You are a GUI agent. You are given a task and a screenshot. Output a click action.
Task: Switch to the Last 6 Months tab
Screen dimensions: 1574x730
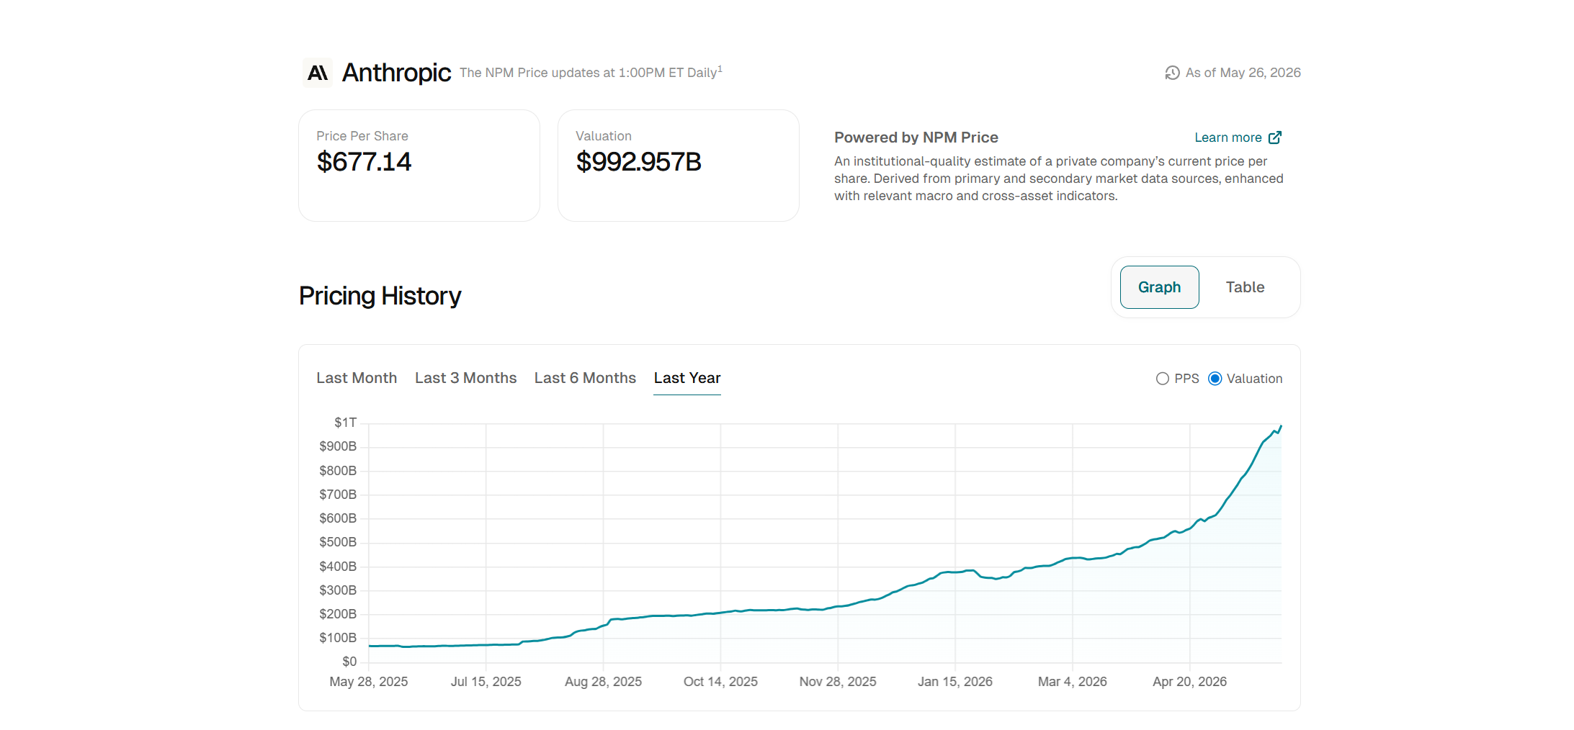click(585, 378)
